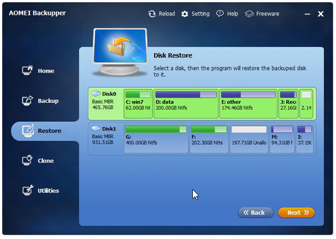The height and width of the screenshot is (239, 336).
Task: Click the Disk Restore heading
Action: (x=173, y=55)
